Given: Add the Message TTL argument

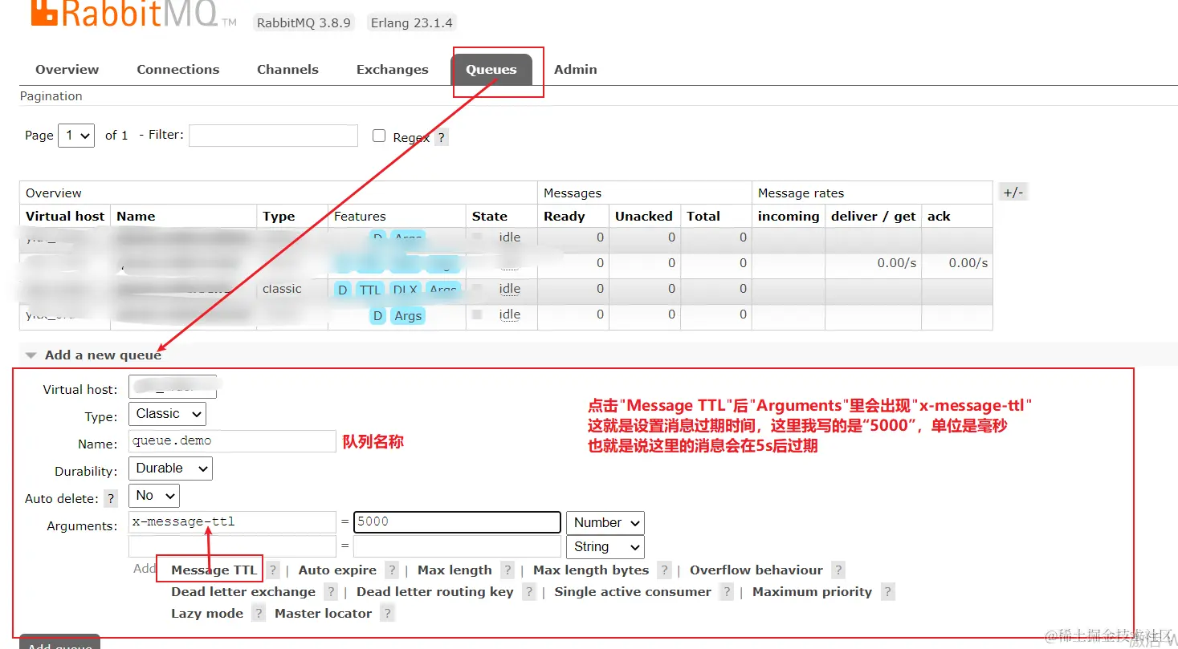Looking at the screenshot, I should pos(214,570).
